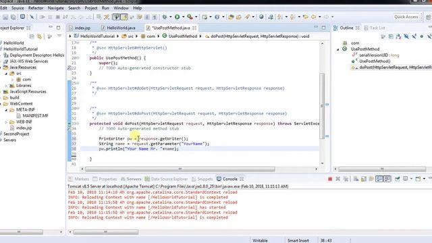Open the Window menu
Screen dimensions: 432x243
point(121,8)
